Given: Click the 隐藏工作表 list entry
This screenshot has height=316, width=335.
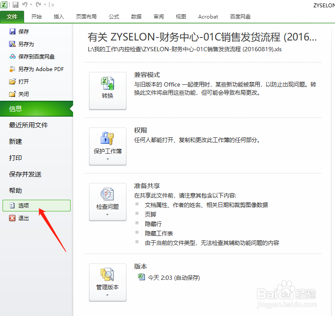Looking at the screenshot, I should tap(159, 233).
